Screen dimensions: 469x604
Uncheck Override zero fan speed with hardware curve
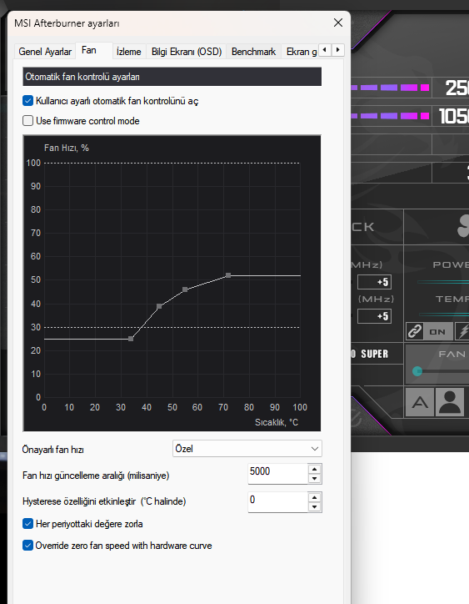point(27,546)
